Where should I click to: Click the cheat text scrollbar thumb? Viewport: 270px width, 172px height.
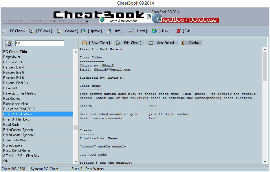[x=265, y=66]
